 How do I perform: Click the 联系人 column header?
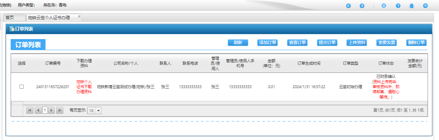[165, 63]
